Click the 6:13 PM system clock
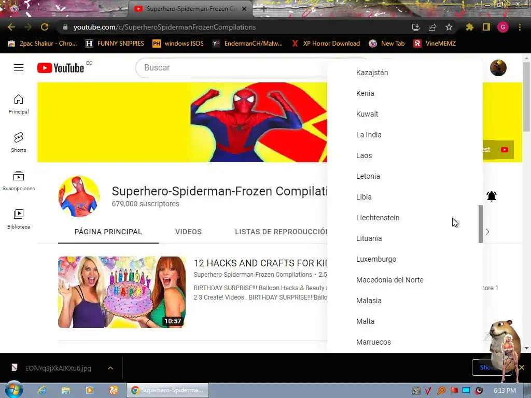Screen dimensions: 531x398 click(x=505, y=391)
